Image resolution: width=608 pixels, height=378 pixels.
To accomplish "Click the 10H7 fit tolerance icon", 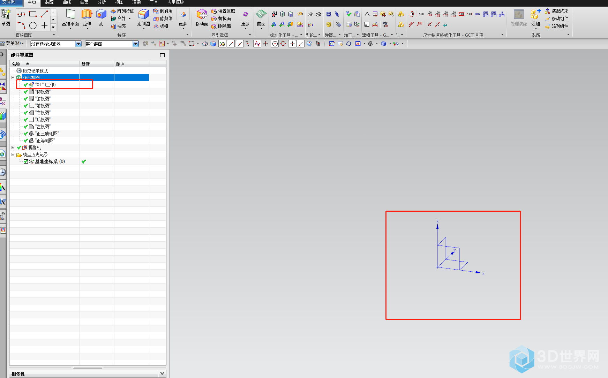I will click(477, 14).
